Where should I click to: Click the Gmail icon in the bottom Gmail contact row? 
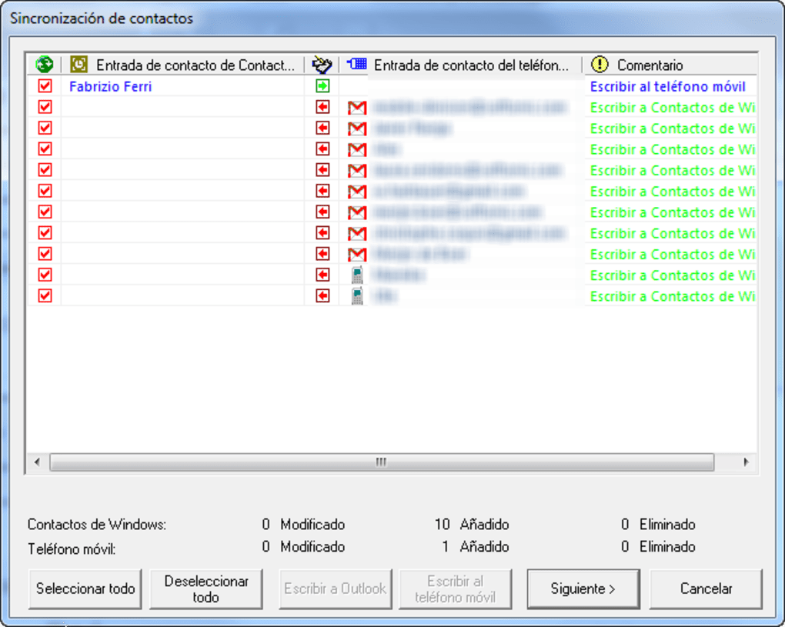pyautogui.click(x=356, y=254)
